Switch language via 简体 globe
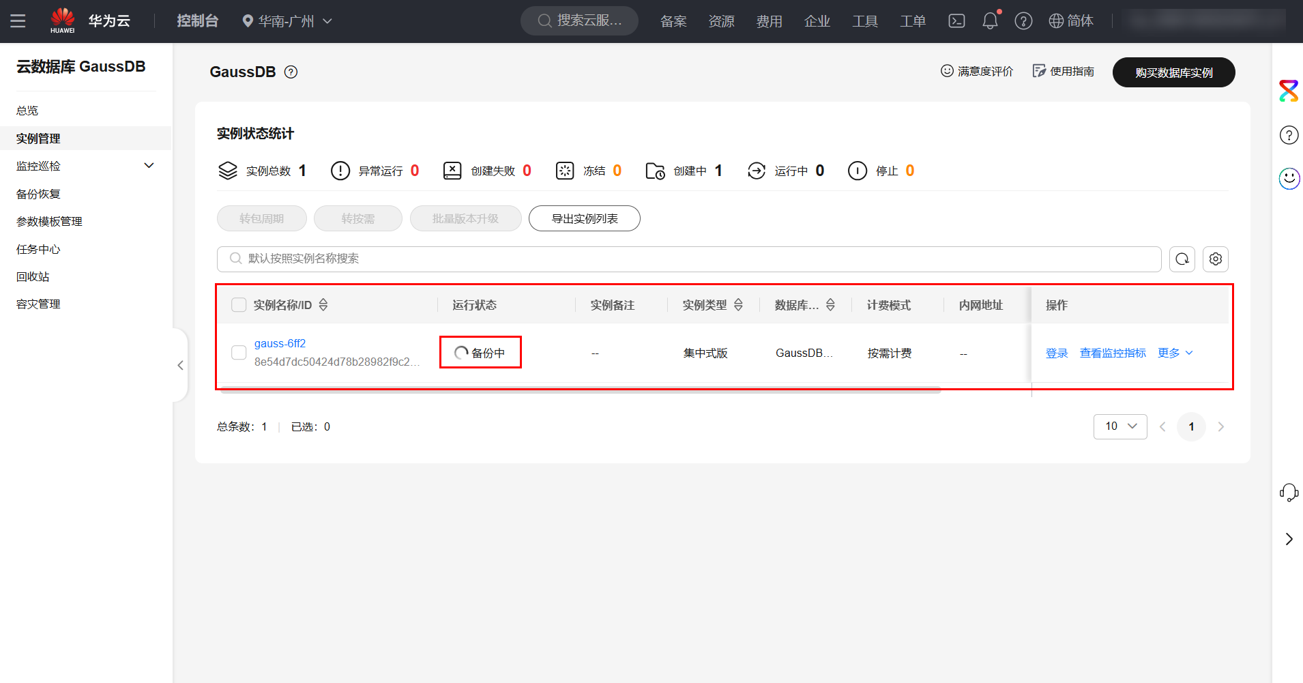 click(1071, 21)
